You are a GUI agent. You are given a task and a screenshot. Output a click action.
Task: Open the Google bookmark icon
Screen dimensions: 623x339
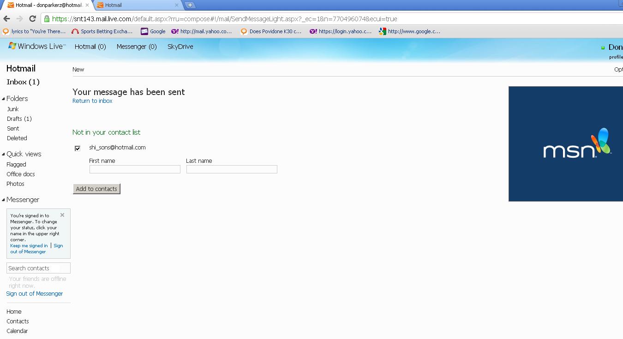[x=144, y=31]
